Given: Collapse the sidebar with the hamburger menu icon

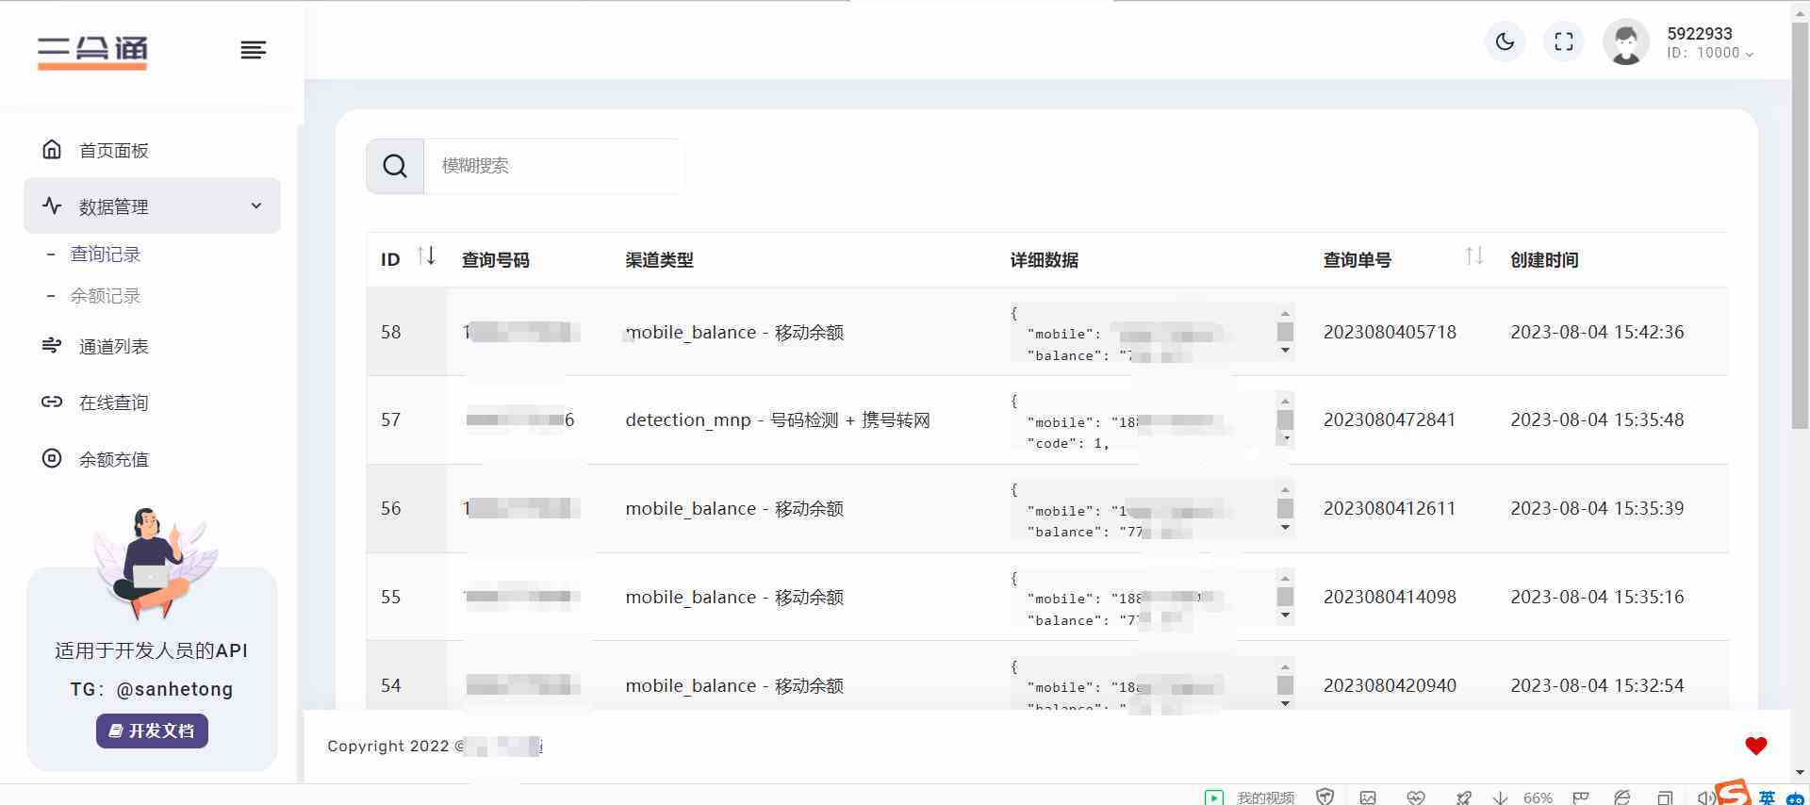Looking at the screenshot, I should (x=253, y=50).
